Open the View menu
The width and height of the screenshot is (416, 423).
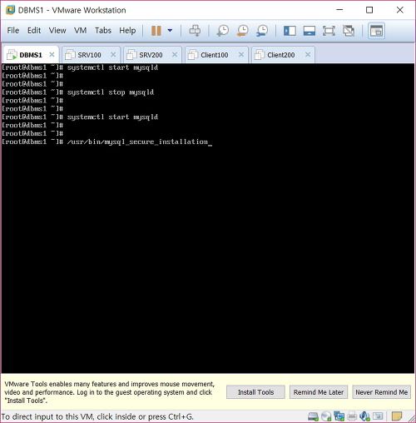[x=57, y=30]
